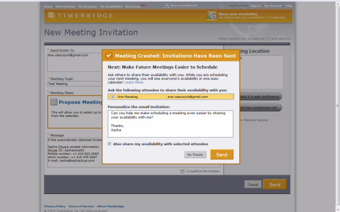Click Cancel button at page bottom
This screenshot has height=212, width=340.
coord(253,184)
